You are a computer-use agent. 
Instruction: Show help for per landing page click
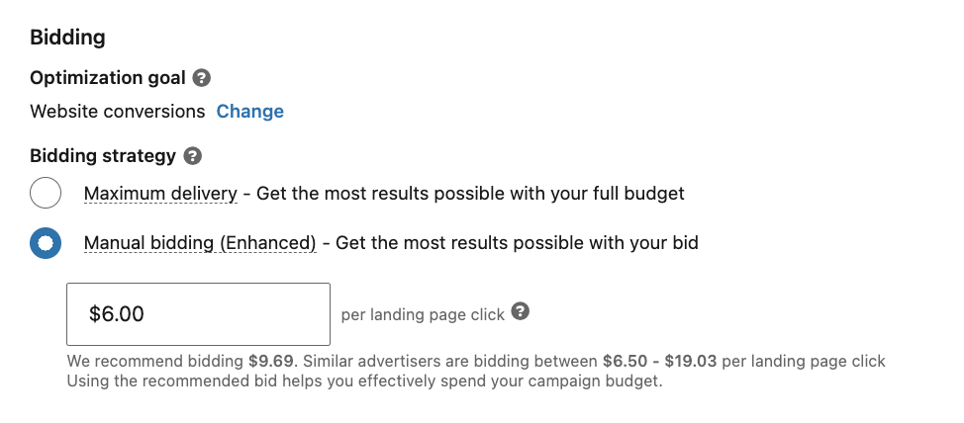coord(521,311)
